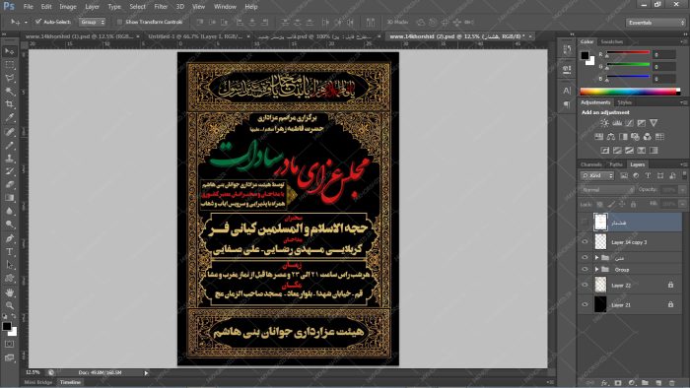
Task: Select the Healing Brush tool
Action: tap(9, 132)
